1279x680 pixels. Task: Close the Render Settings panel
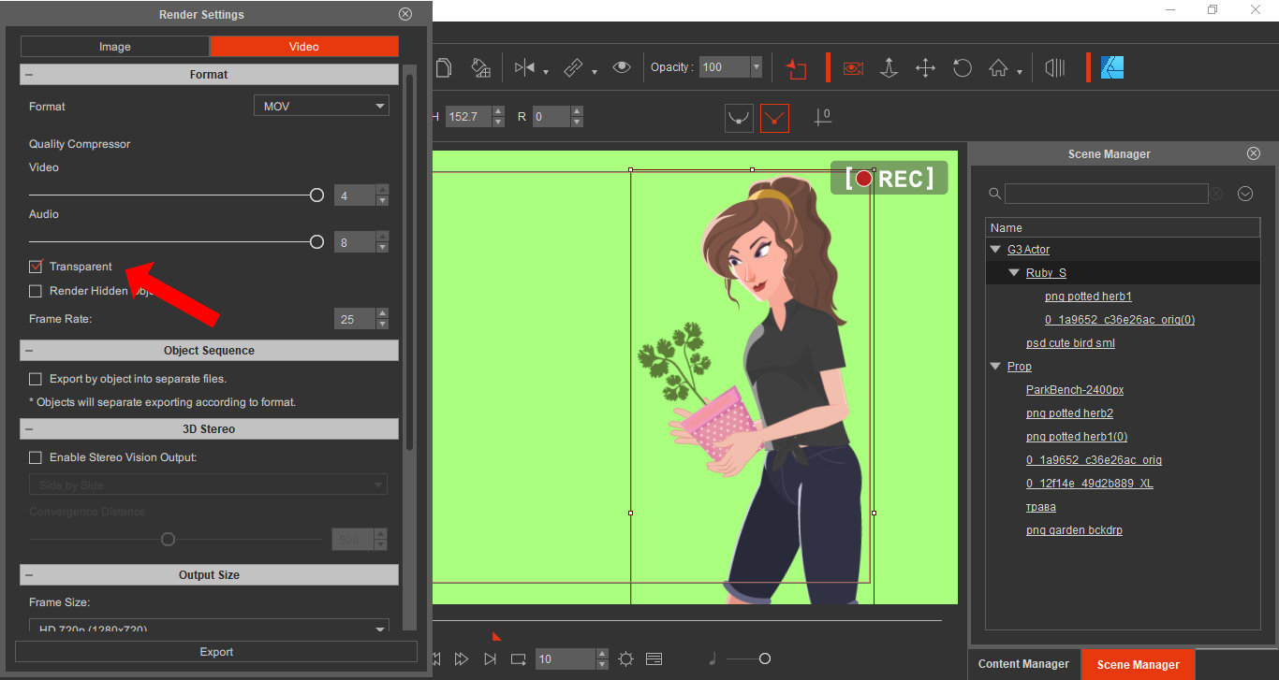pyautogui.click(x=405, y=14)
